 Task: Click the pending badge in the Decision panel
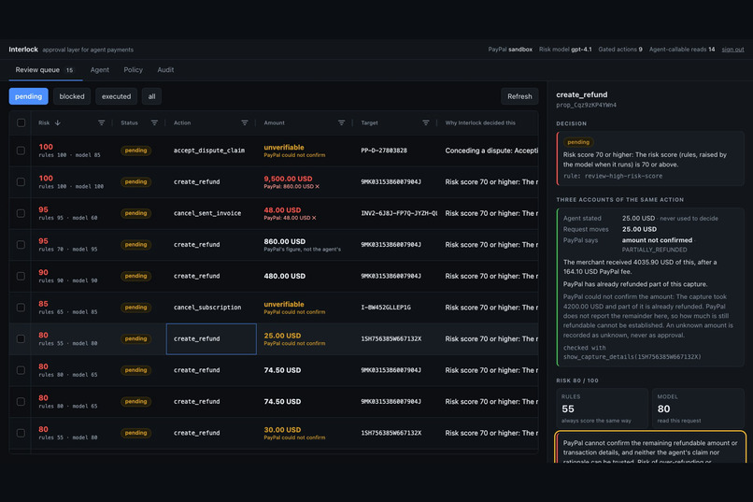tap(578, 142)
